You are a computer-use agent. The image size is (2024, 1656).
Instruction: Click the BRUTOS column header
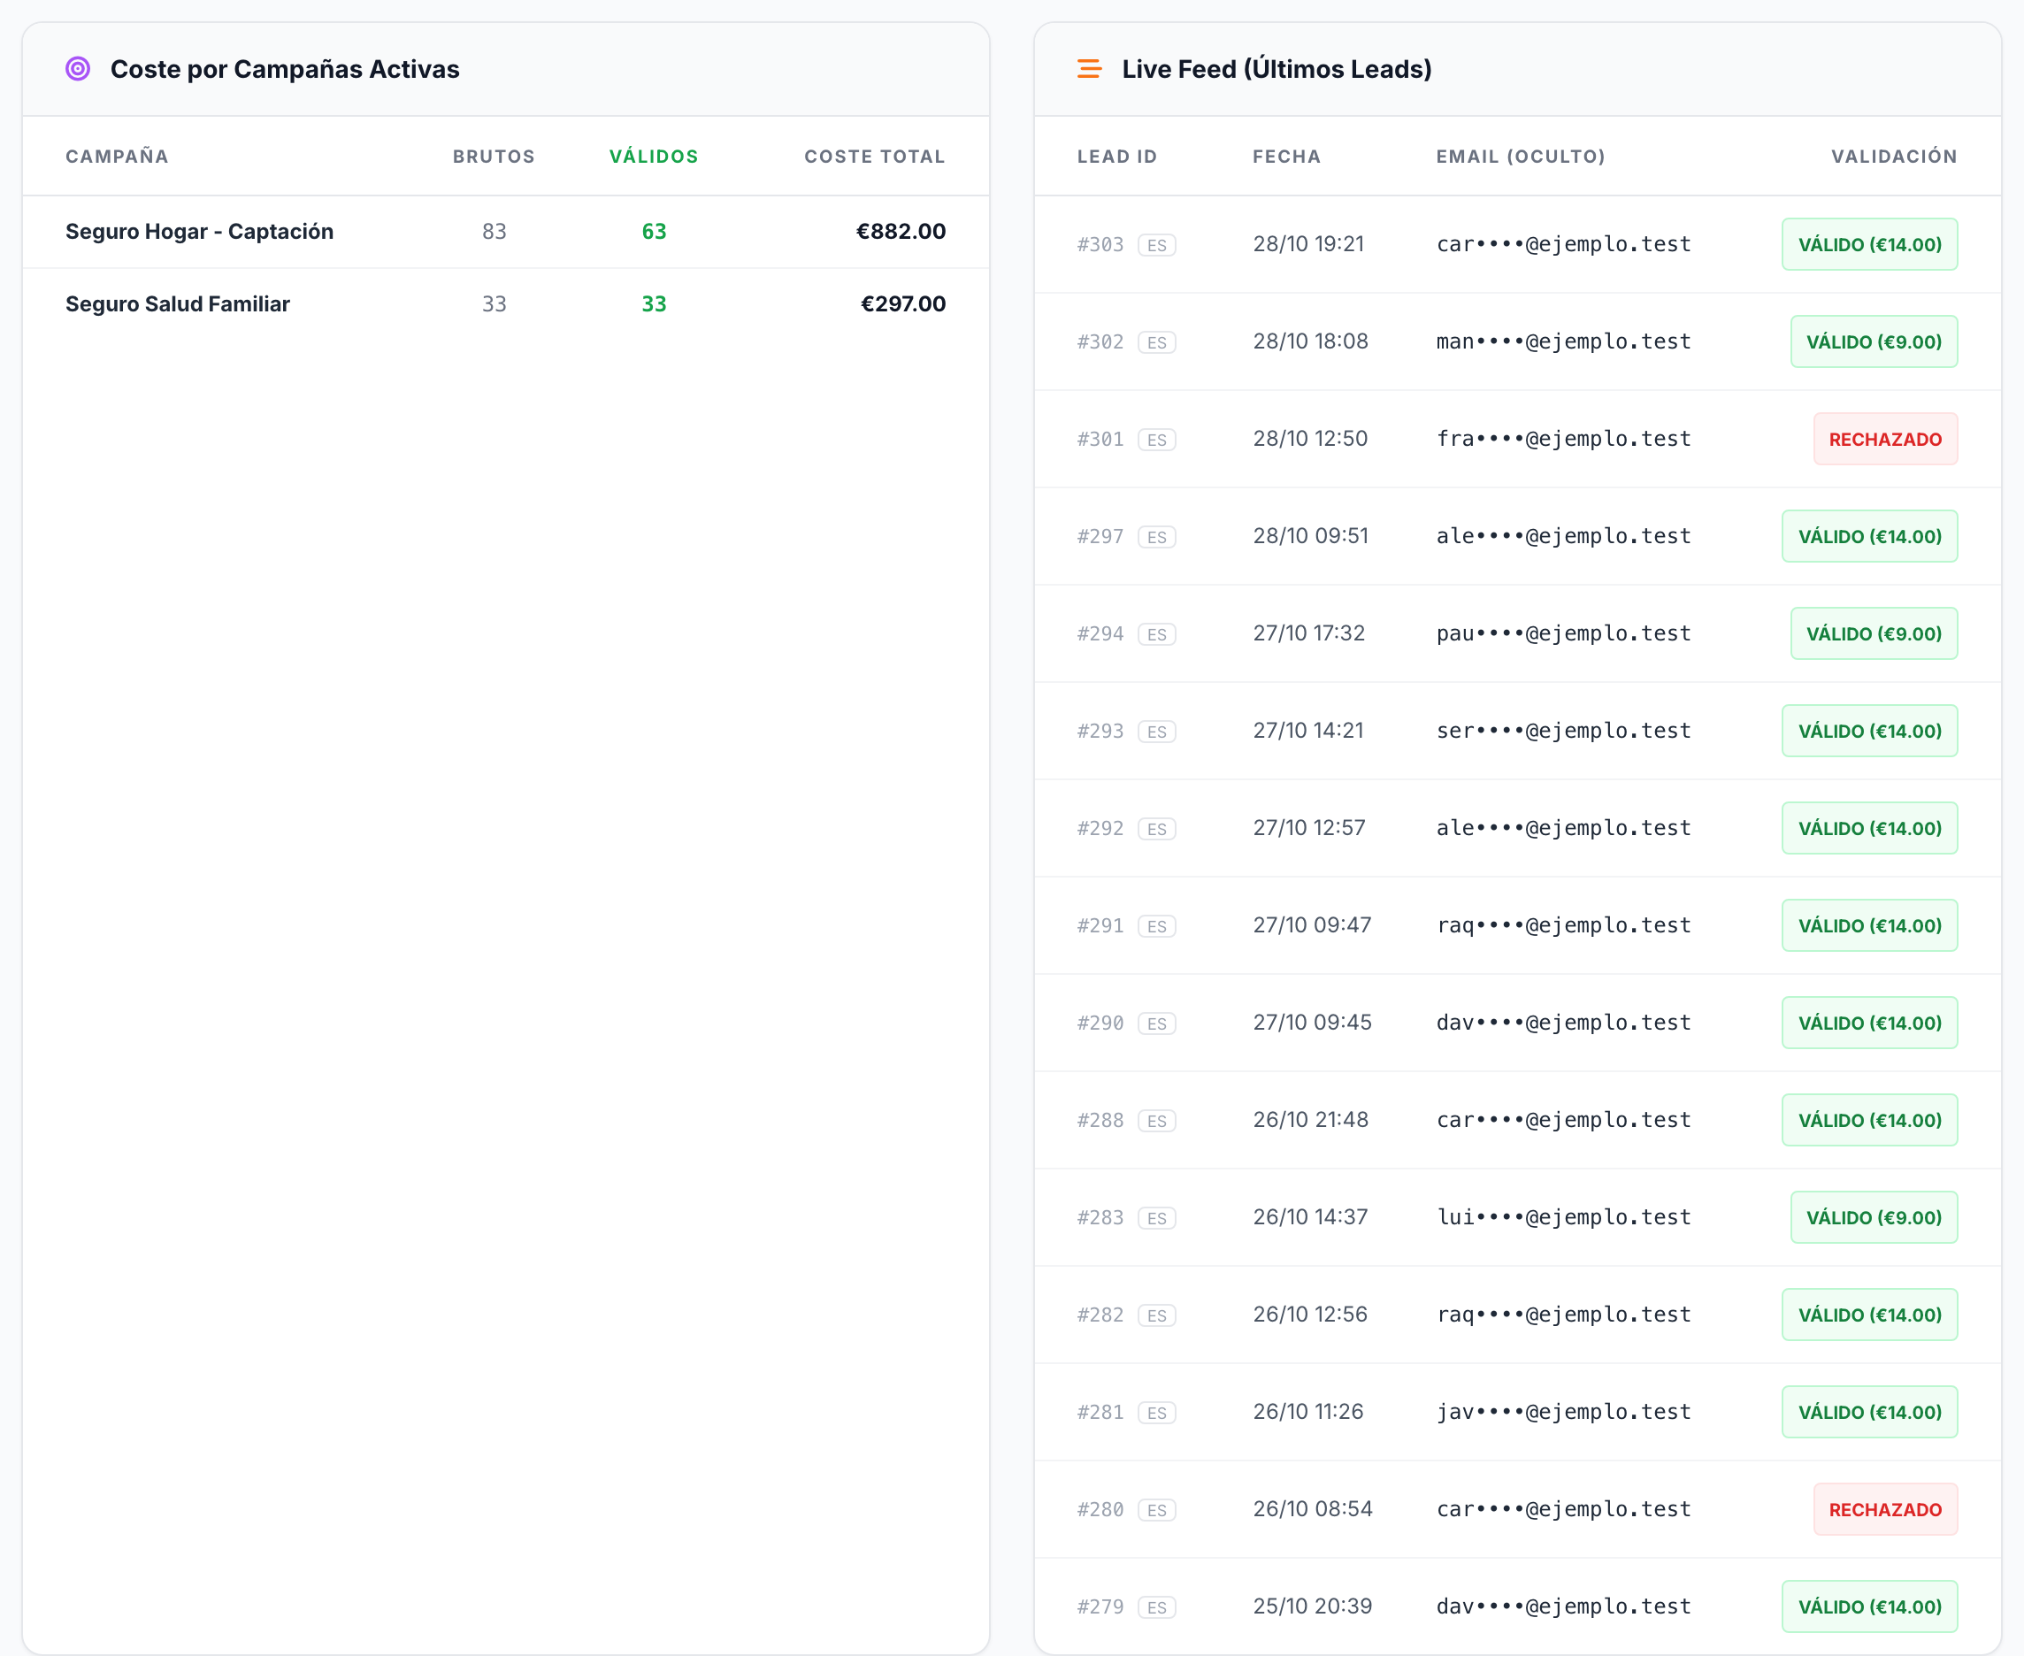(494, 157)
